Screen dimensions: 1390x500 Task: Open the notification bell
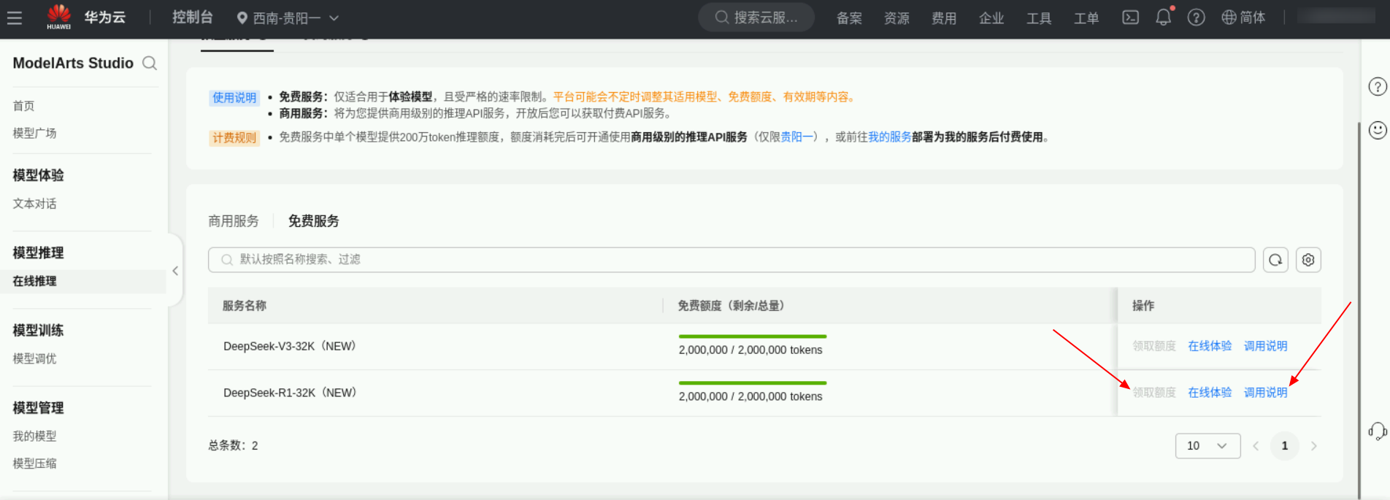1164,18
